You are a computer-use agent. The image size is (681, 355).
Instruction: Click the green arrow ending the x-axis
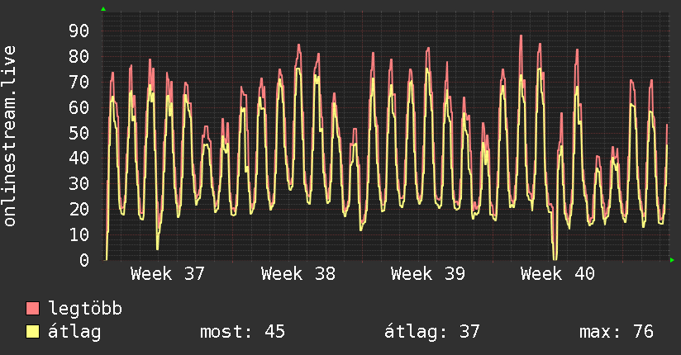(x=672, y=260)
